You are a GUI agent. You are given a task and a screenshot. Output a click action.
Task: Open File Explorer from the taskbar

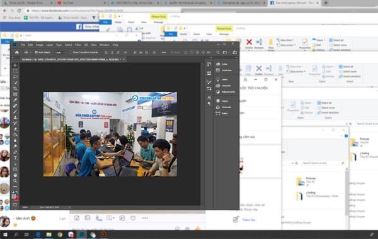pyautogui.click(x=49, y=235)
